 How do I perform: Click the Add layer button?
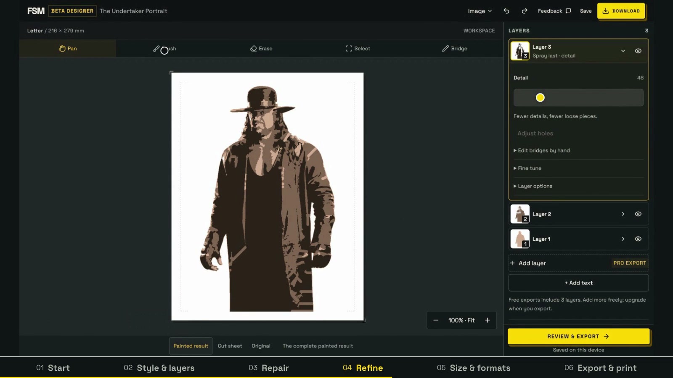point(528,263)
